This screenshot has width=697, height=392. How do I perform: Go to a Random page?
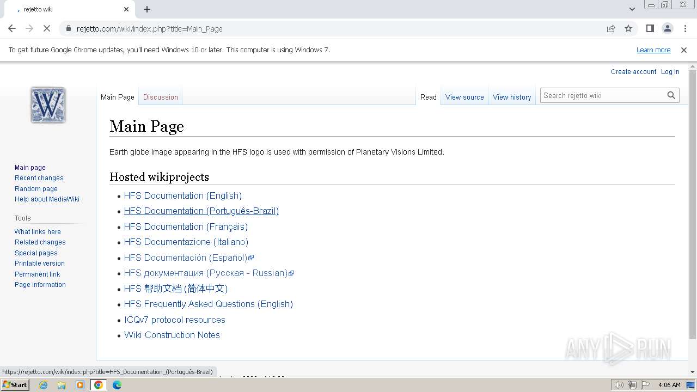click(x=36, y=189)
